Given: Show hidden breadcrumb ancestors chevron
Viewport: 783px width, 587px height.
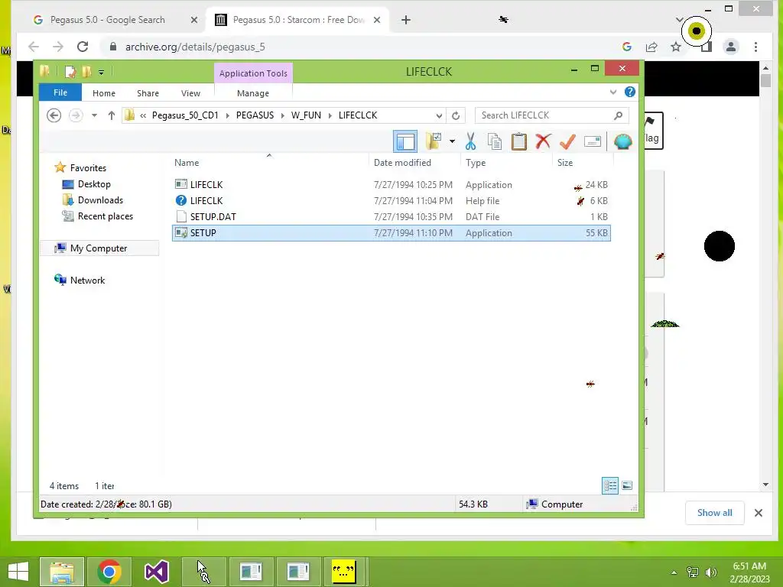Looking at the screenshot, I should tap(143, 115).
